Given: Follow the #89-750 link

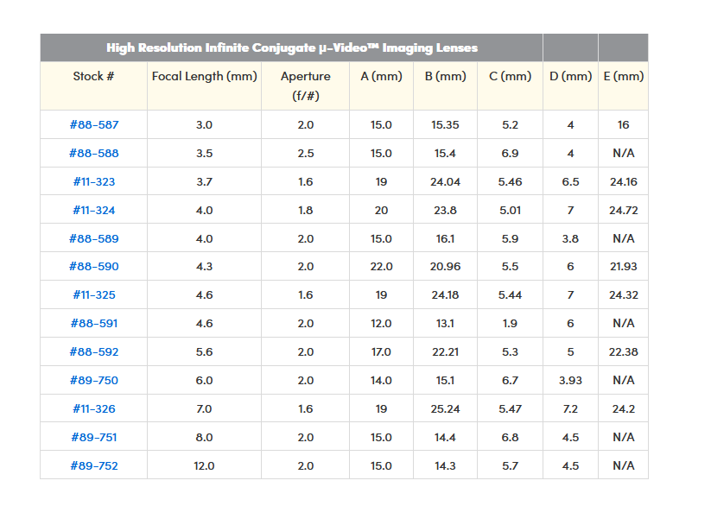Looking at the screenshot, I should point(94,381).
